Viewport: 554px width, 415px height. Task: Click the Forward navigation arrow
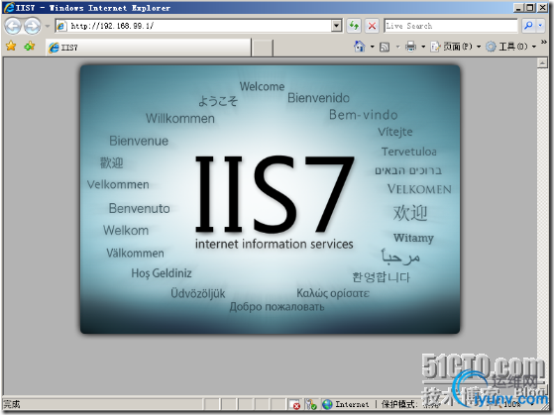pyautogui.click(x=33, y=26)
